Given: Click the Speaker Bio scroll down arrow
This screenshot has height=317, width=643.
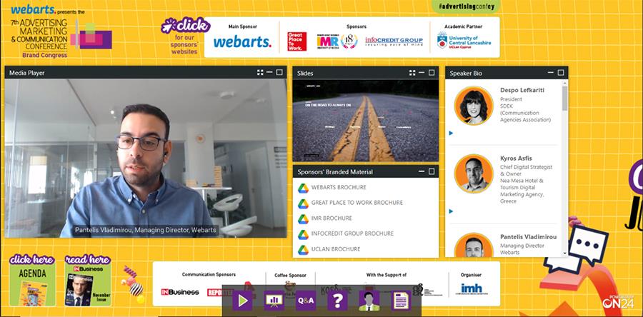Looking at the screenshot, I should coord(564,253).
